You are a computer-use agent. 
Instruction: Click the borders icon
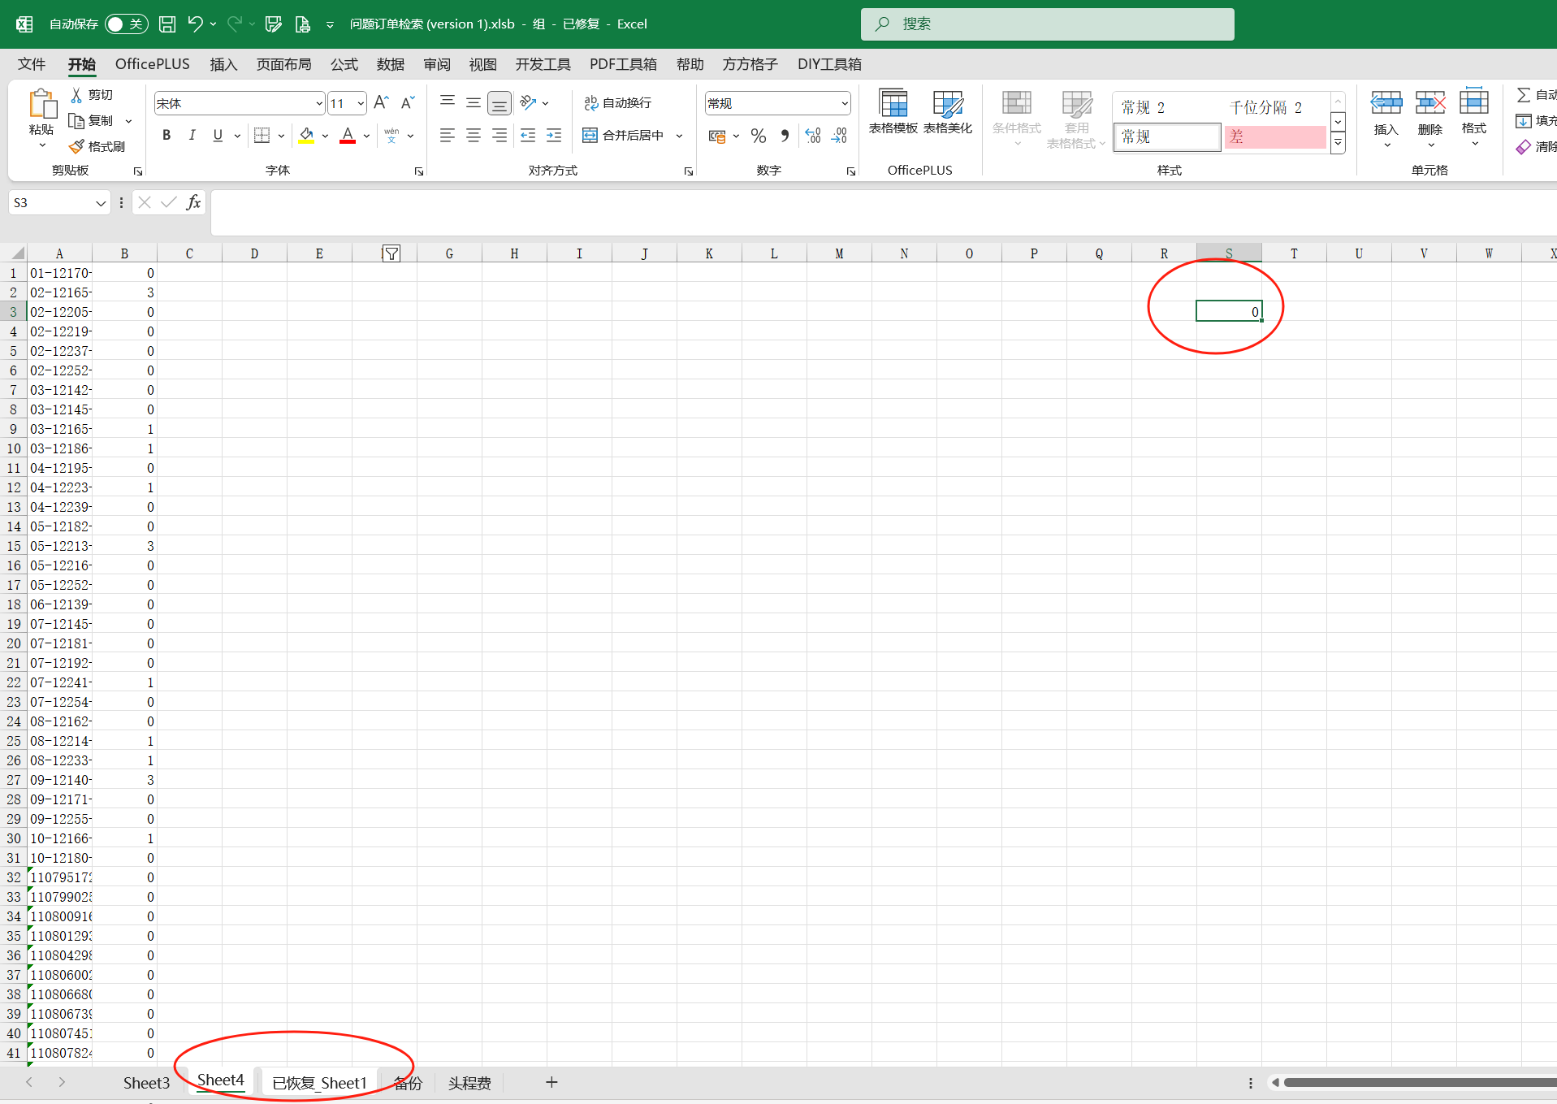[262, 136]
